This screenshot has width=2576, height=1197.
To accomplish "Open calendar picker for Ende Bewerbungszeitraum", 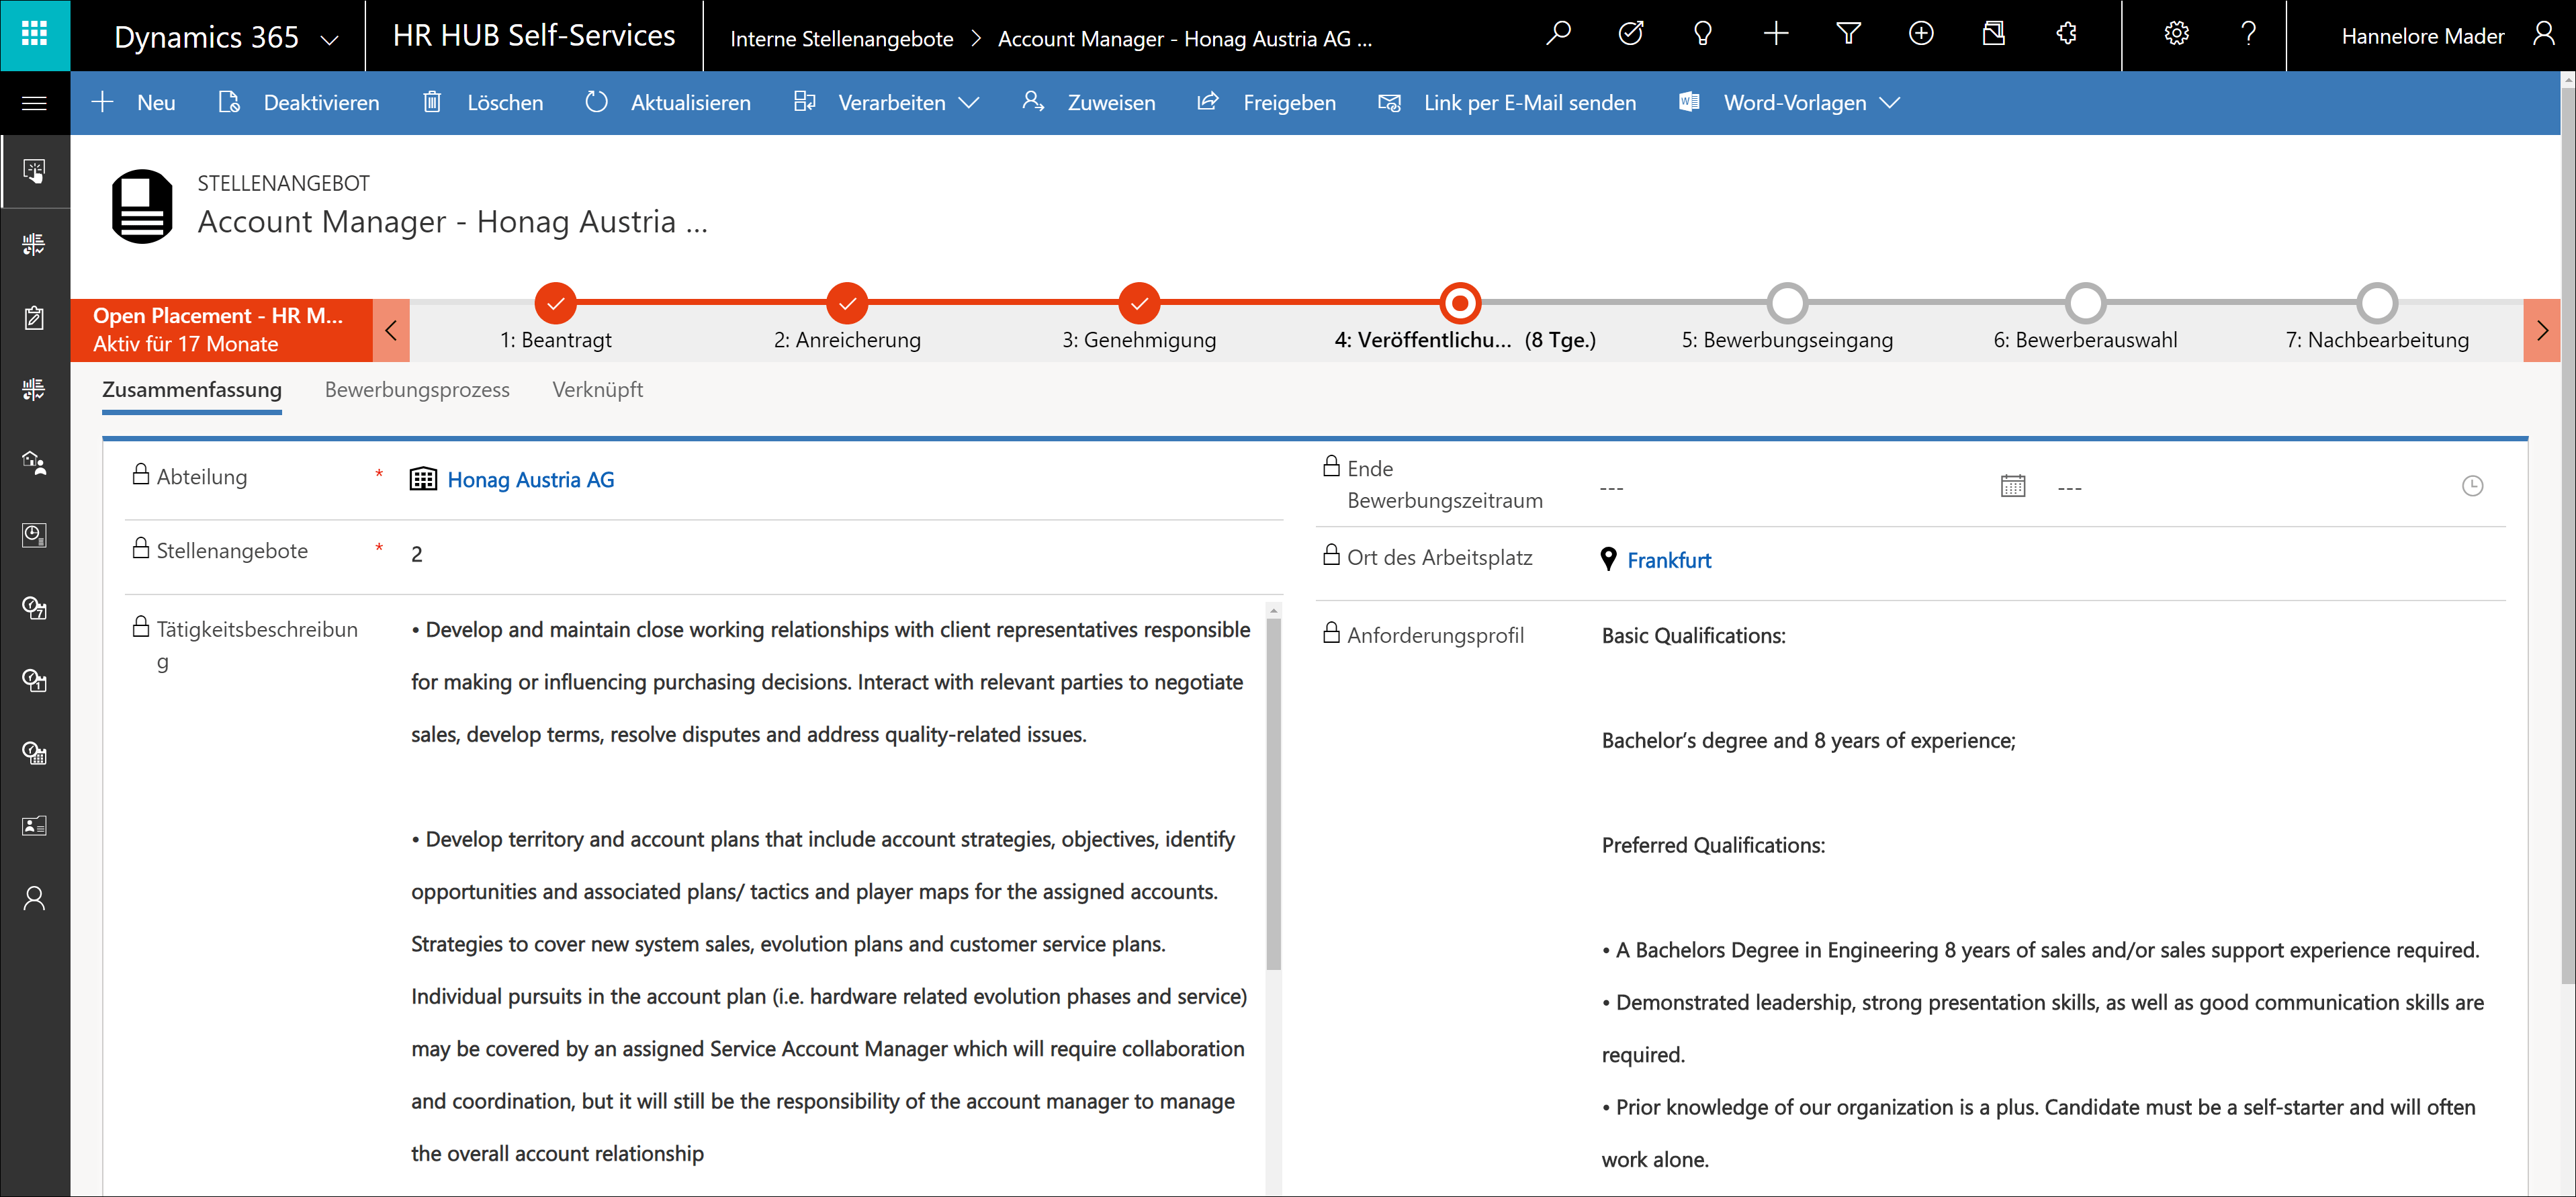I will click(x=2012, y=487).
